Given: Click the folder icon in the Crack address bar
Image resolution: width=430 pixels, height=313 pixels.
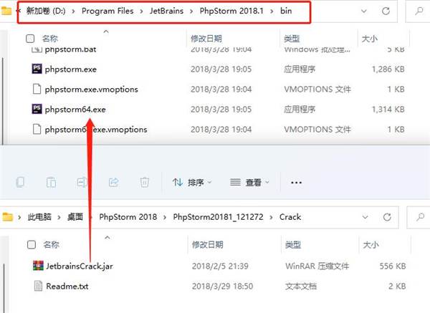Looking at the screenshot, I should pos(8,217).
